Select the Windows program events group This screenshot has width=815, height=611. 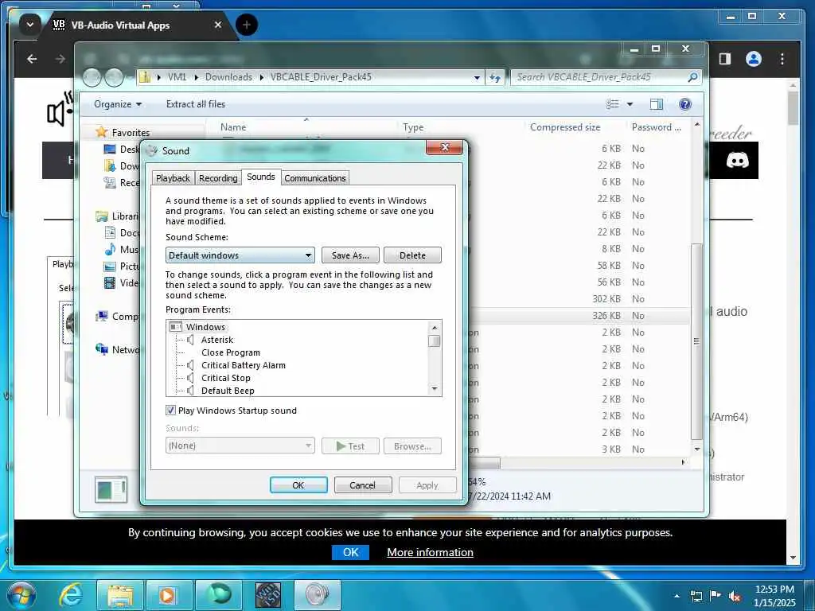[205, 327]
